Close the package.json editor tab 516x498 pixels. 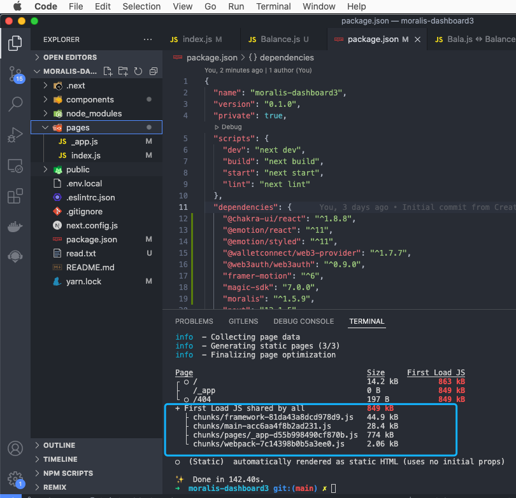coord(418,39)
